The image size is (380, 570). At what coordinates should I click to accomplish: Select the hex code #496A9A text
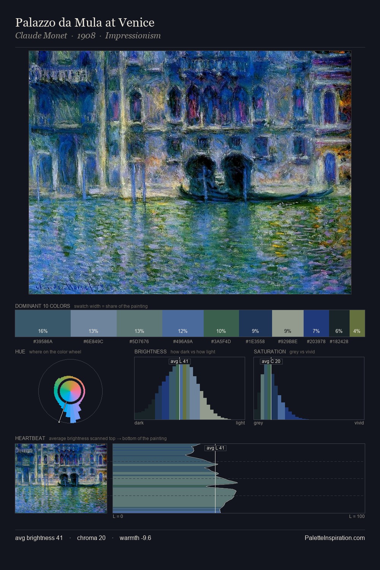coord(183,342)
